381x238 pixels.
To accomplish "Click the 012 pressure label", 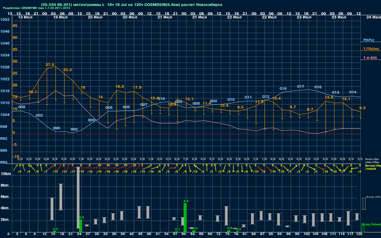I will 266,97.
